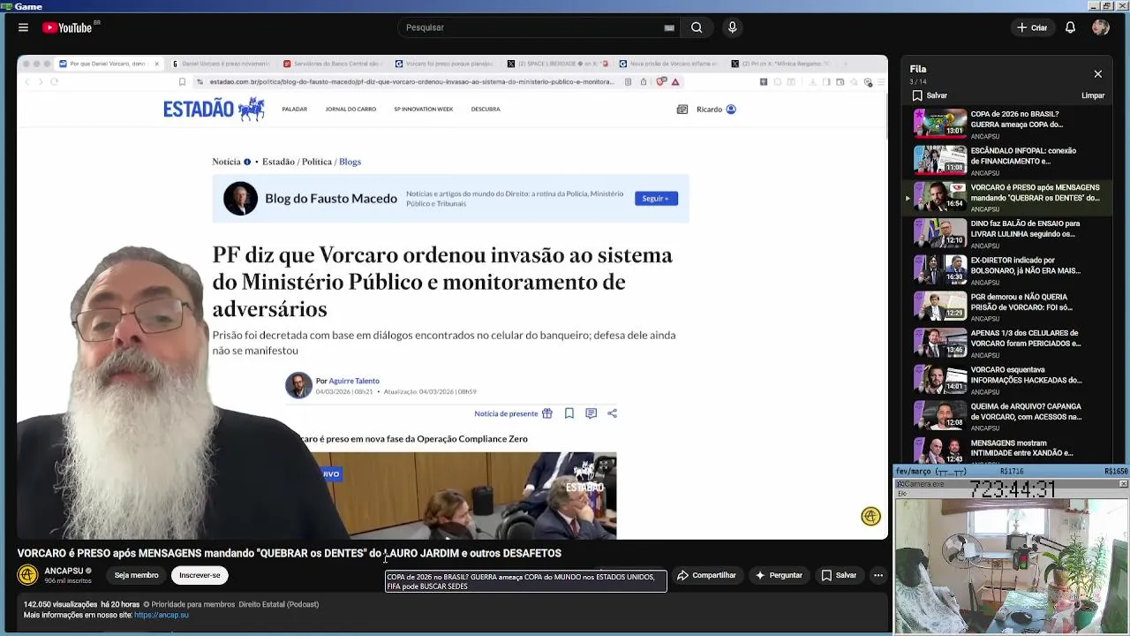Play queue video MENSAGENS mostram INTIMIDADE
Viewport: 1130px width, 636px height.
pos(1008,450)
